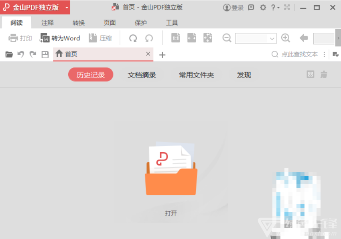Screen dimensions: 341x239
Task: Open the 转换 ribbon tab
Action: pos(79,23)
